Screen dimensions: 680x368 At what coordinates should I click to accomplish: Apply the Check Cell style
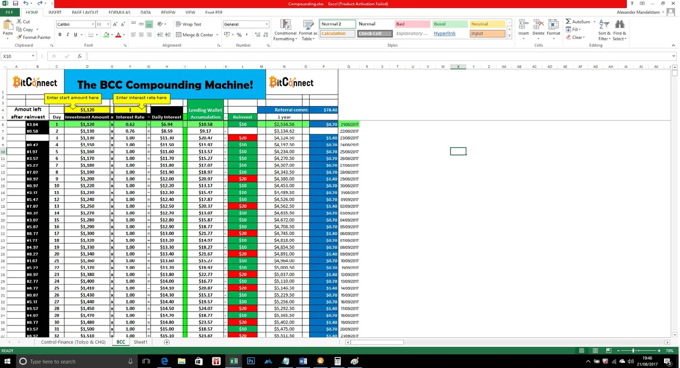point(375,33)
